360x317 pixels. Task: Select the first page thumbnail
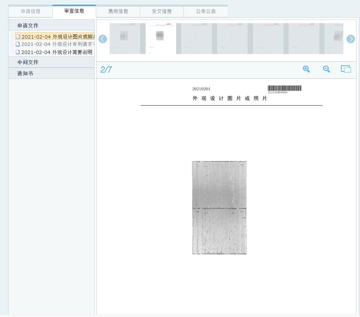(125, 39)
